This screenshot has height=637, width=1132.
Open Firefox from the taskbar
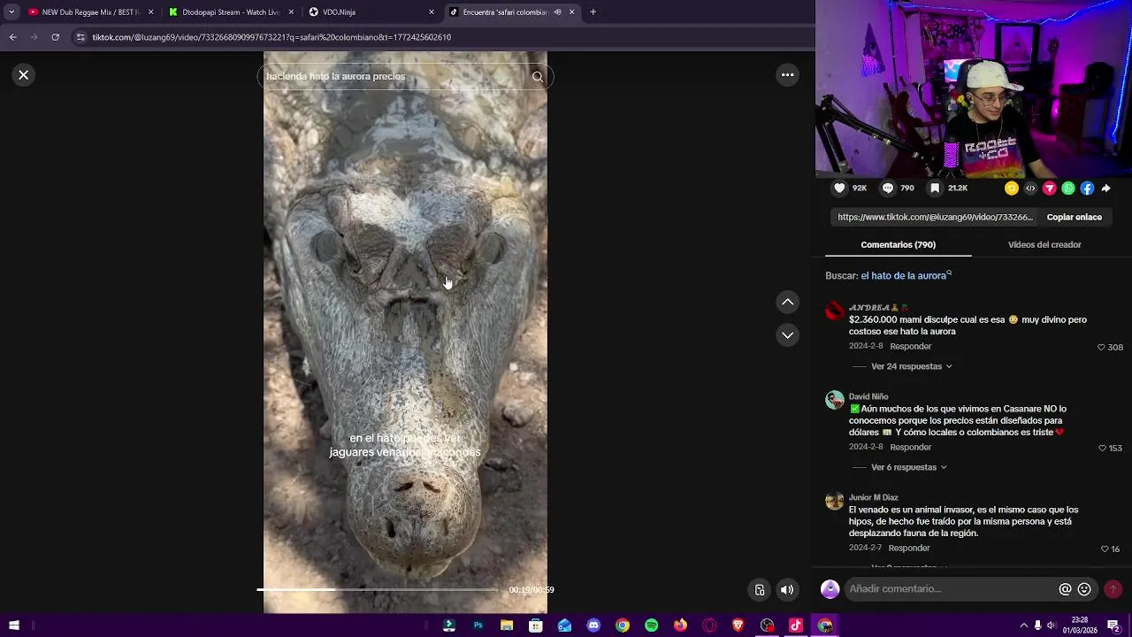coord(680,625)
